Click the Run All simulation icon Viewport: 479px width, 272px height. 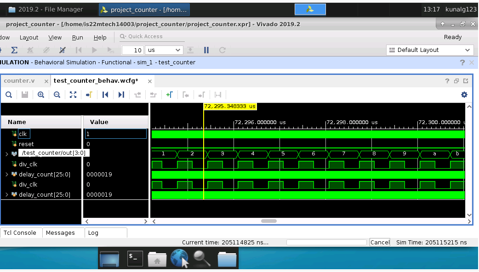click(94, 50)
